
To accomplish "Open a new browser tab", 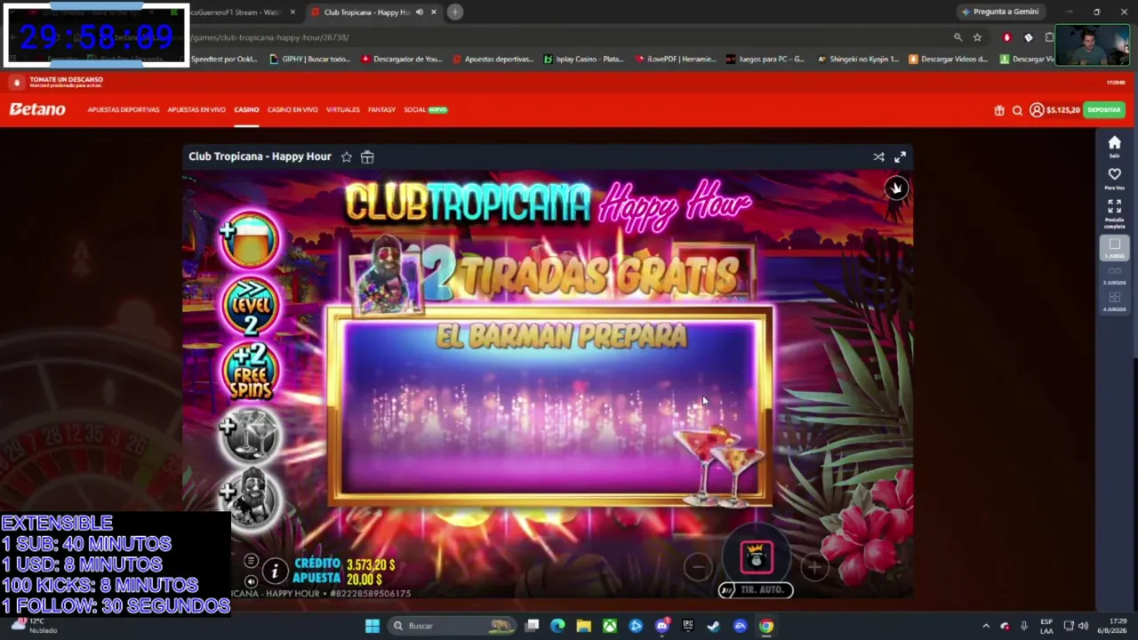I will pos(454,12).
